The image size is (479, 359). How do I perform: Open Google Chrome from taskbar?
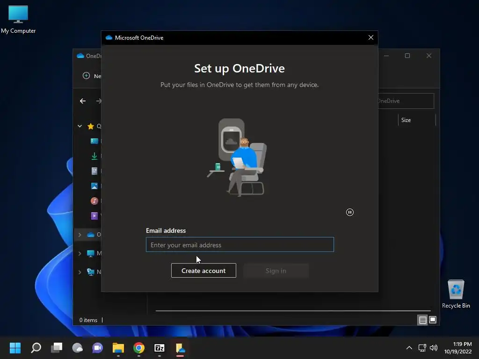[138, 348]
